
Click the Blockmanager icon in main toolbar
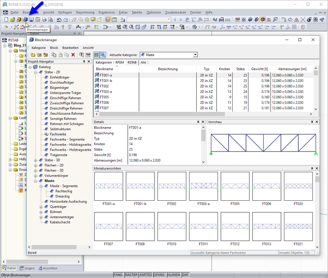(25, 19)
